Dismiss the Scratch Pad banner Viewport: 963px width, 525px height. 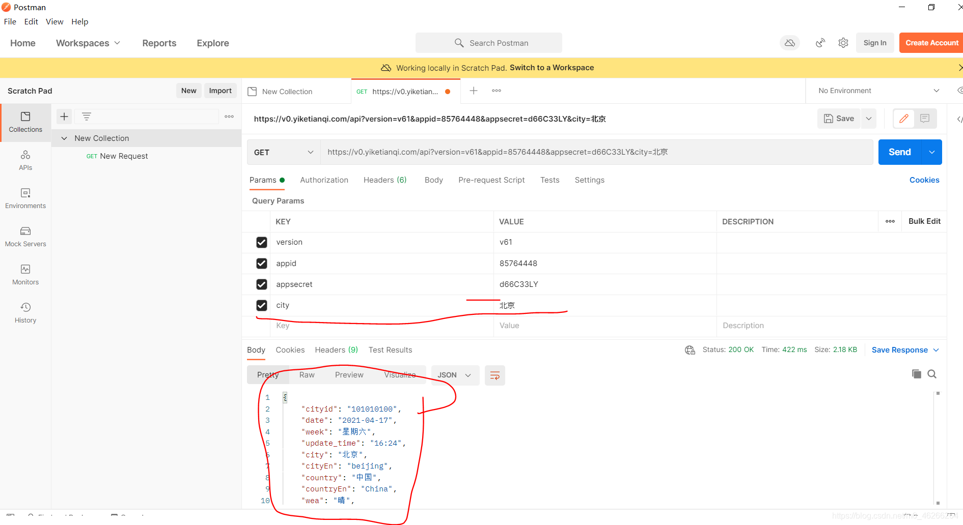click(x=959, y=68)
